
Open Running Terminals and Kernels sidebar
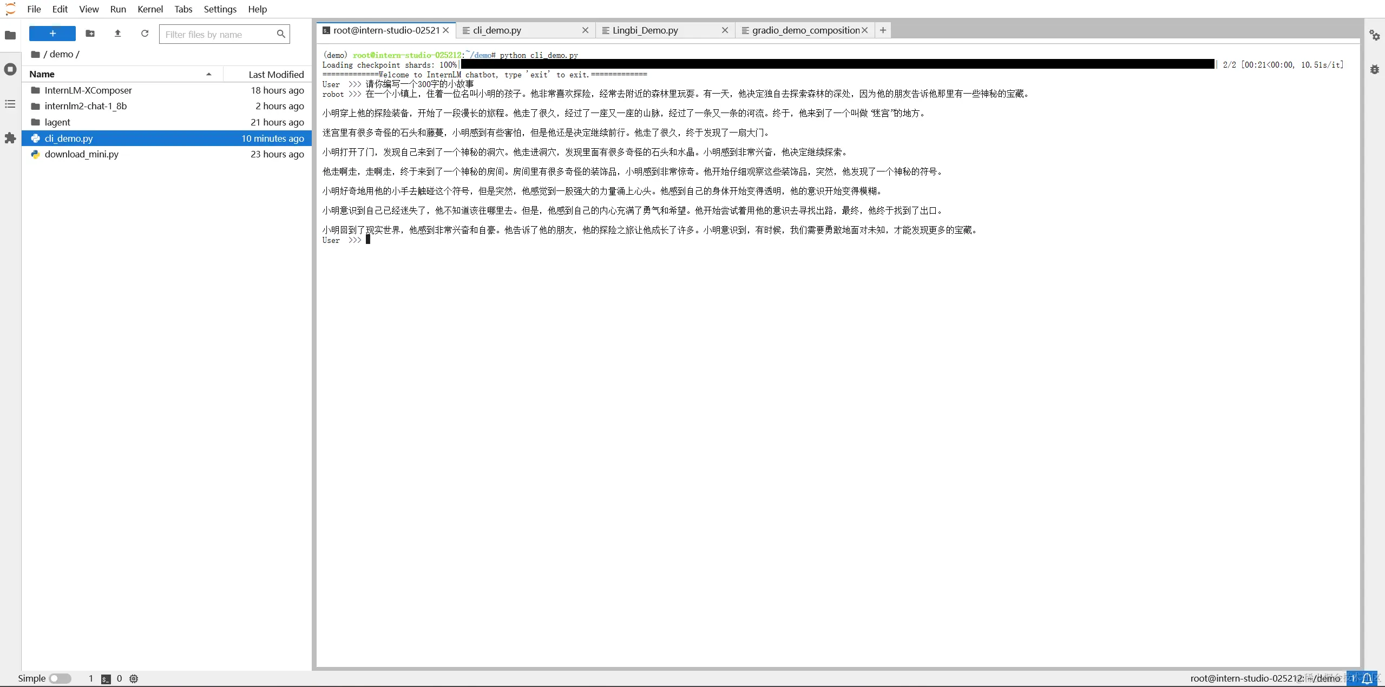point(10,69)
